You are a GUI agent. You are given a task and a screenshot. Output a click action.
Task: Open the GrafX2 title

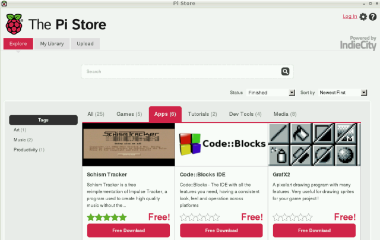click(281, 175)
